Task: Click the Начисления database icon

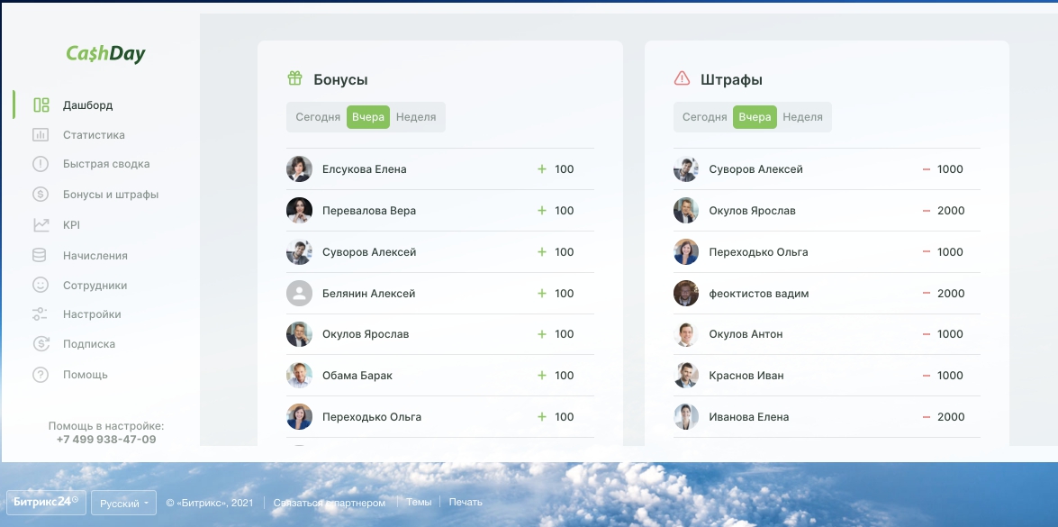Action: (x=40, y=256)
